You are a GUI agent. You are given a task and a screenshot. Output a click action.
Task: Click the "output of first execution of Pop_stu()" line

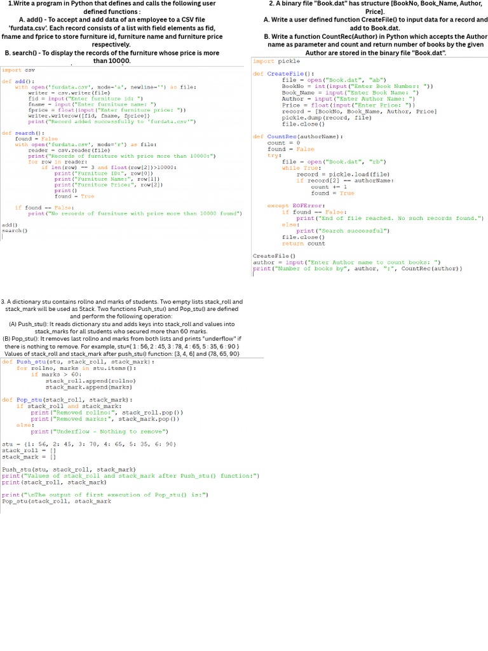click(x=105, y=495)
